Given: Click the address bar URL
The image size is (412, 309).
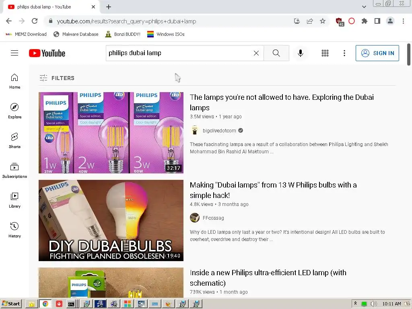Looking at the screenshot, I should (126, 21).
